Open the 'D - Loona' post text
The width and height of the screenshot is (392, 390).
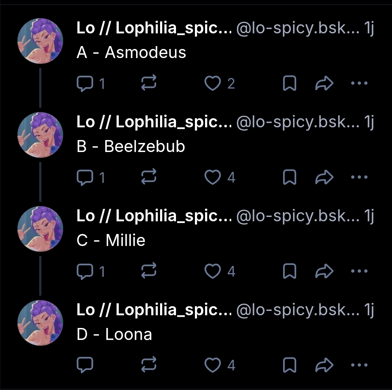[x=114, y=334]
